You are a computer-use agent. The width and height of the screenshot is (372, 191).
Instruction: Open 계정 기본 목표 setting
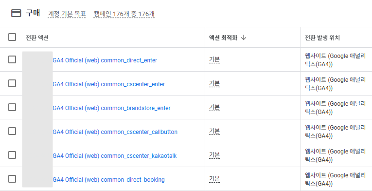click(67, 14)
